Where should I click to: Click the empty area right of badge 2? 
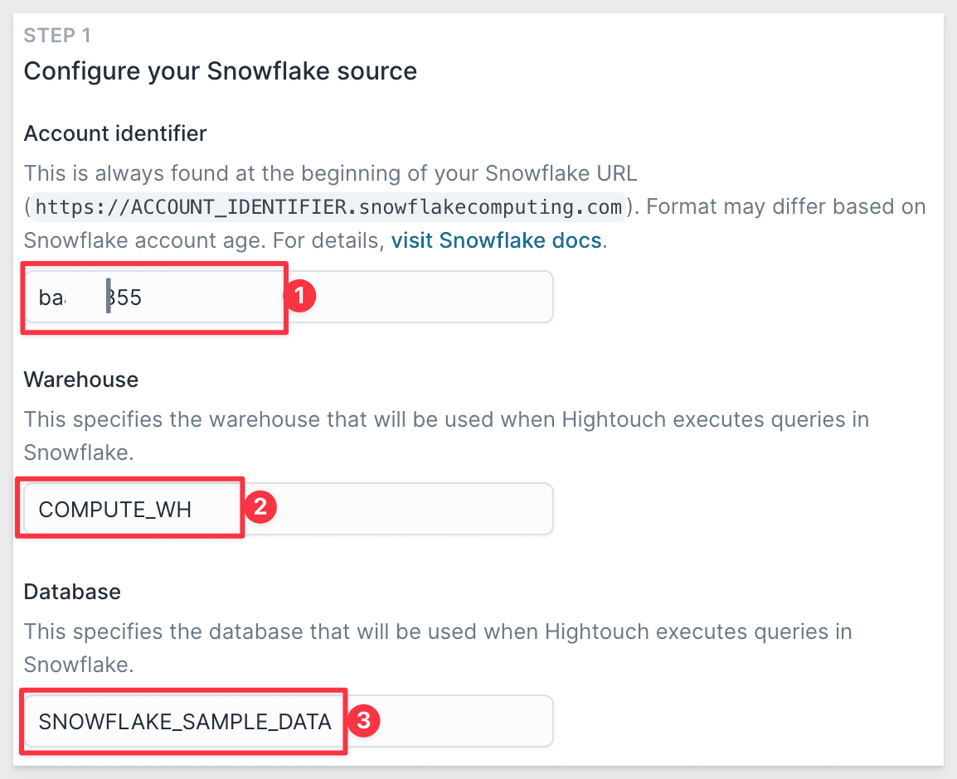[x=415, y=509]
